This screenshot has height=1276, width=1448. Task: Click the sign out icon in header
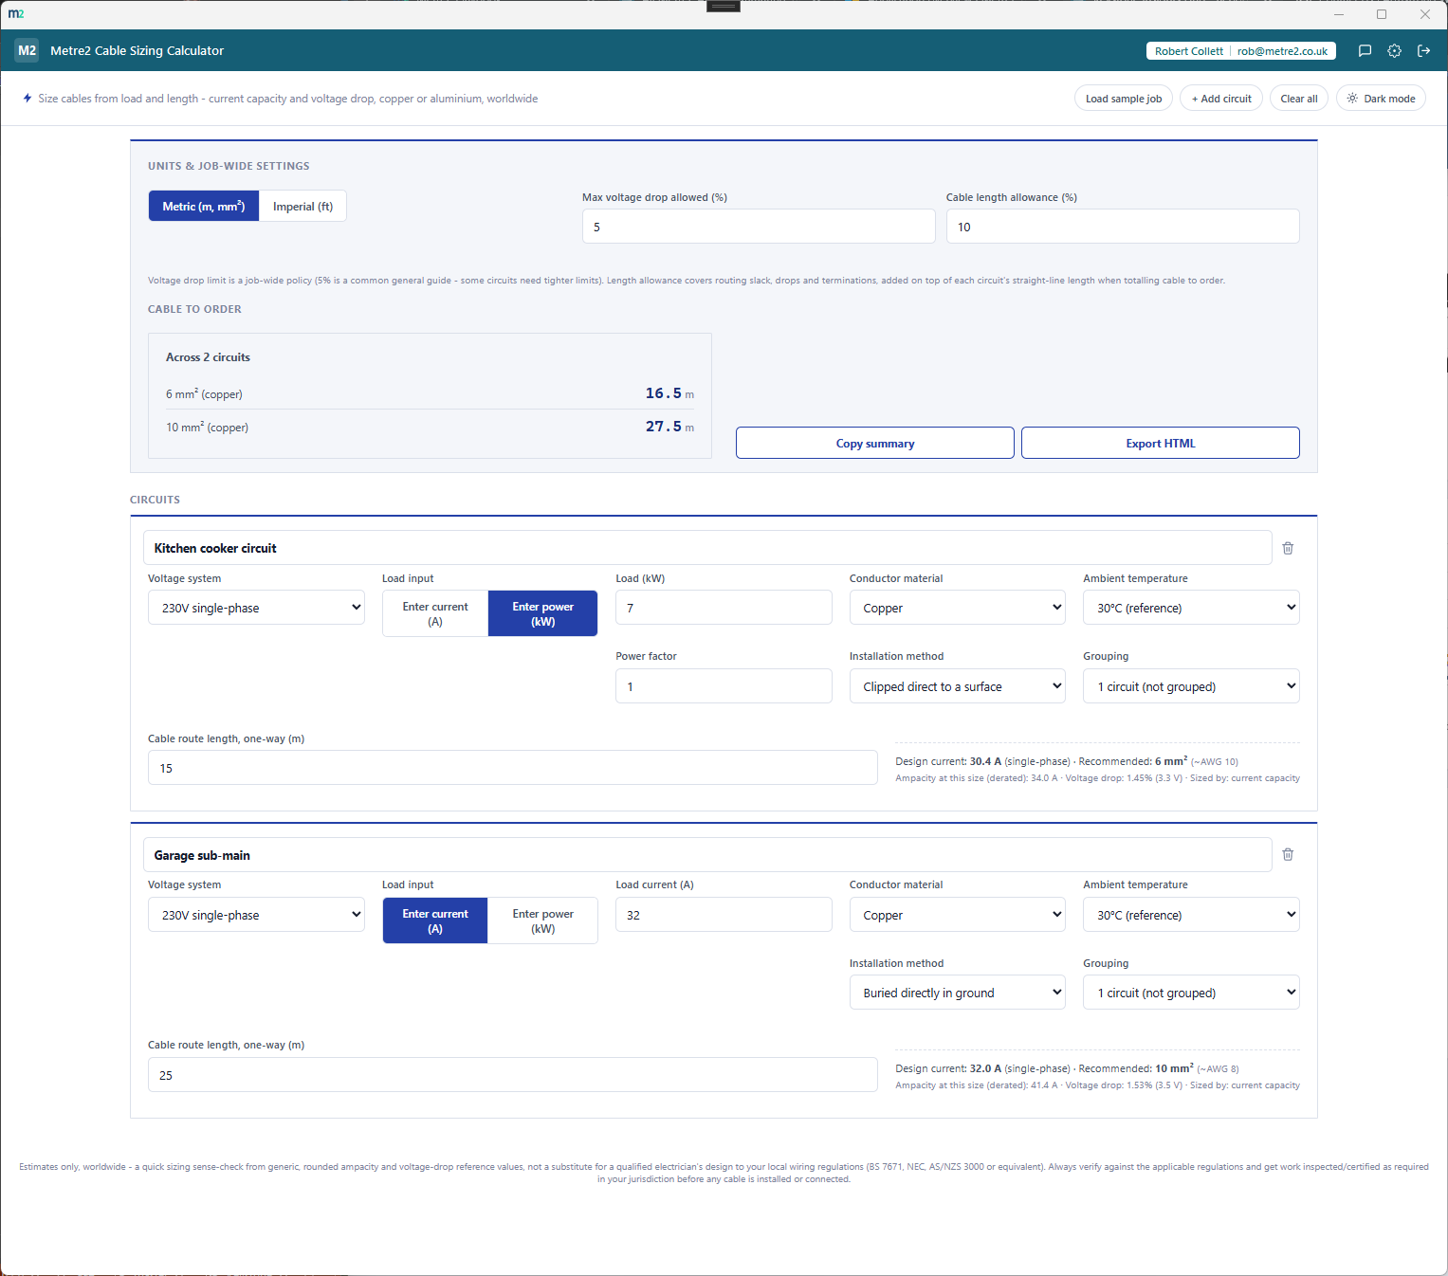pos(1423,51)
